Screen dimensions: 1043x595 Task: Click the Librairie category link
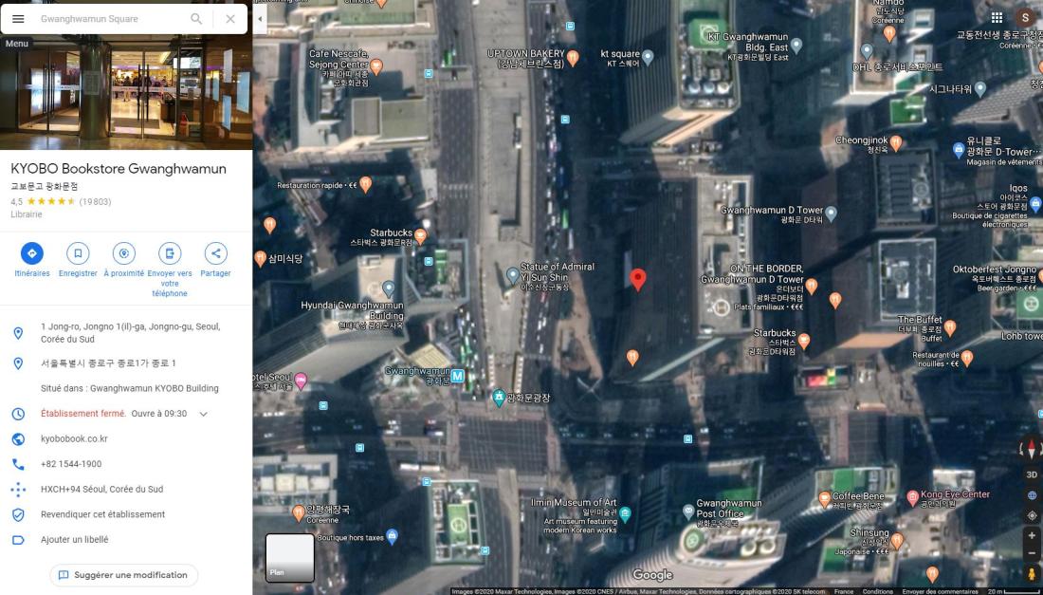point(27,214)
